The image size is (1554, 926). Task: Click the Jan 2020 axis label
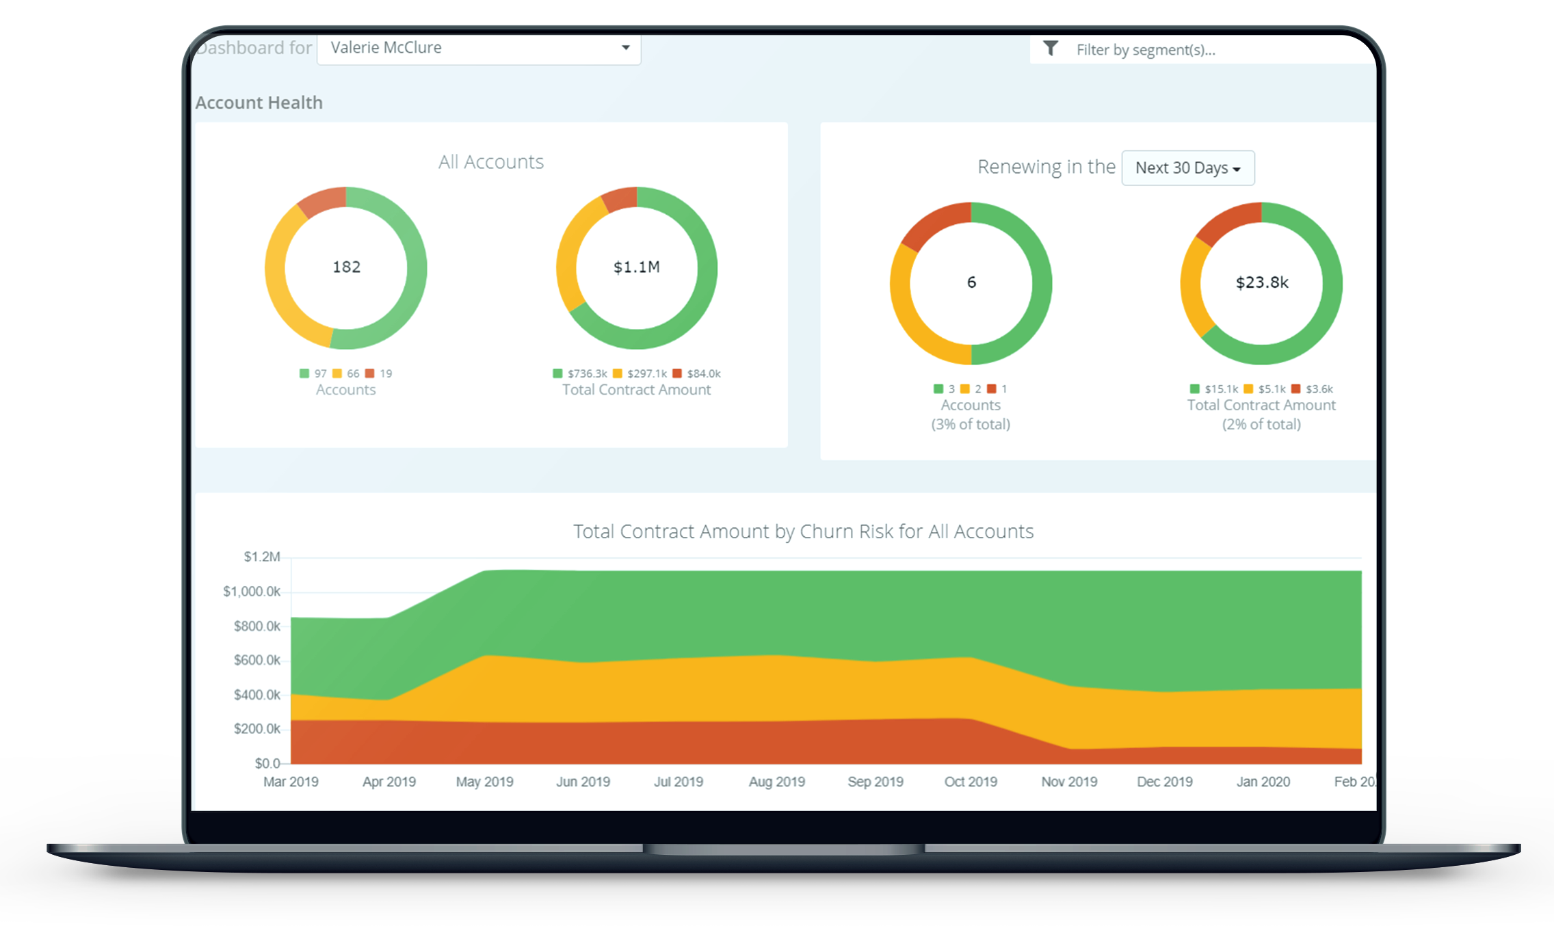(1263, 782)
